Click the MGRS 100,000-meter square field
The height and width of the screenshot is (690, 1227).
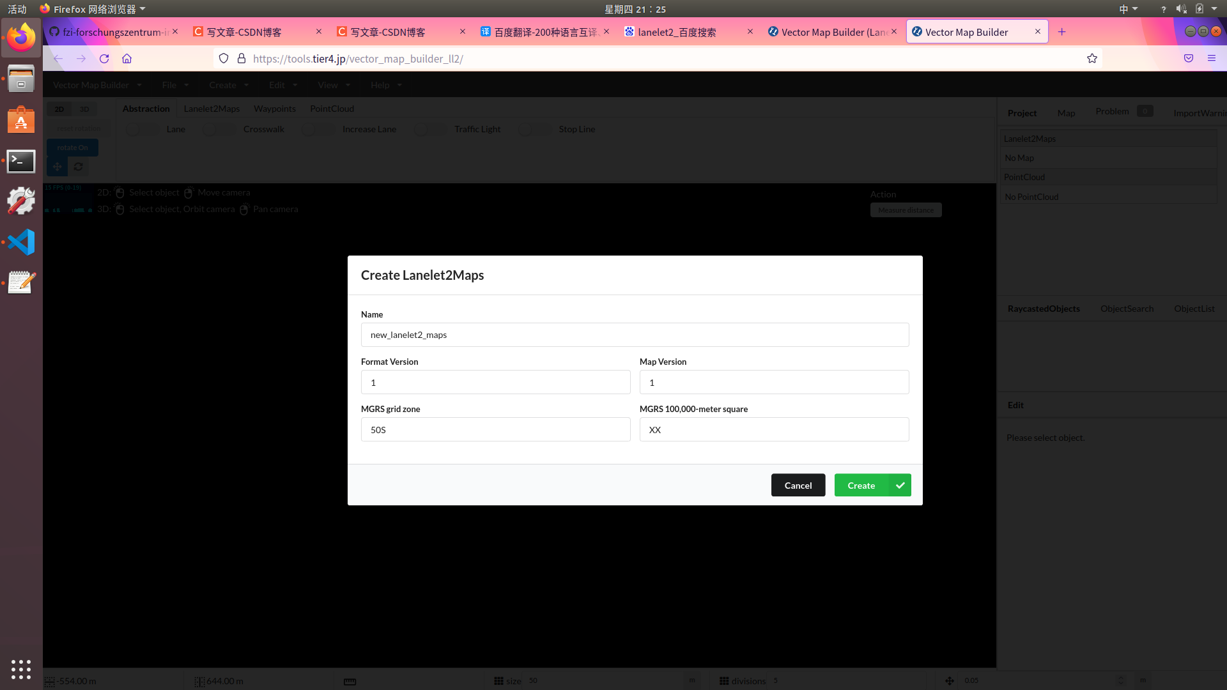774,429
